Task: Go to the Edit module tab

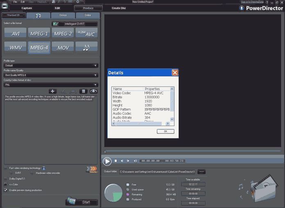Action: click(x=57, y=8)
